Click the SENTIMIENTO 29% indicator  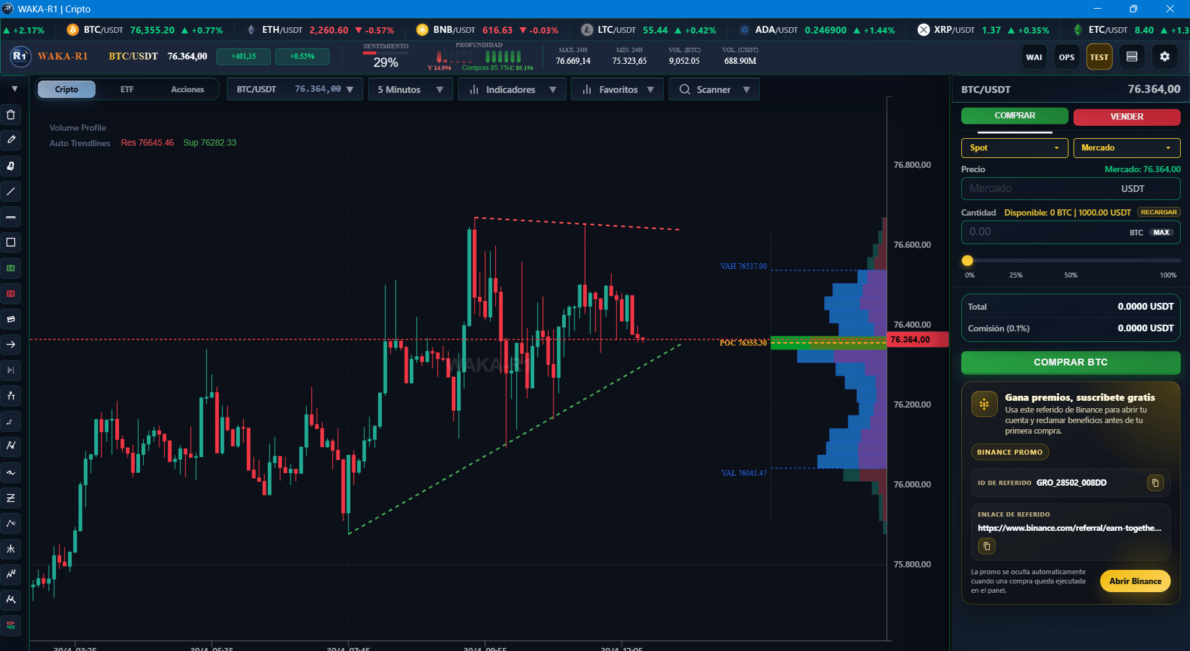(386, 57)
